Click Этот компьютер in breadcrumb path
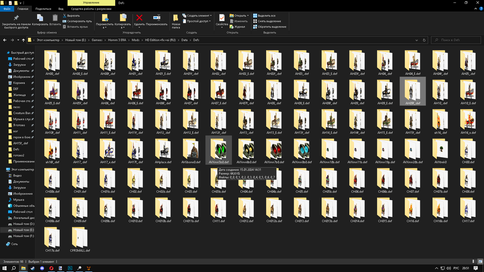 click(48, 40)
